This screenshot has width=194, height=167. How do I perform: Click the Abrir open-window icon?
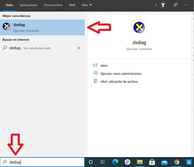pos(95,65)
